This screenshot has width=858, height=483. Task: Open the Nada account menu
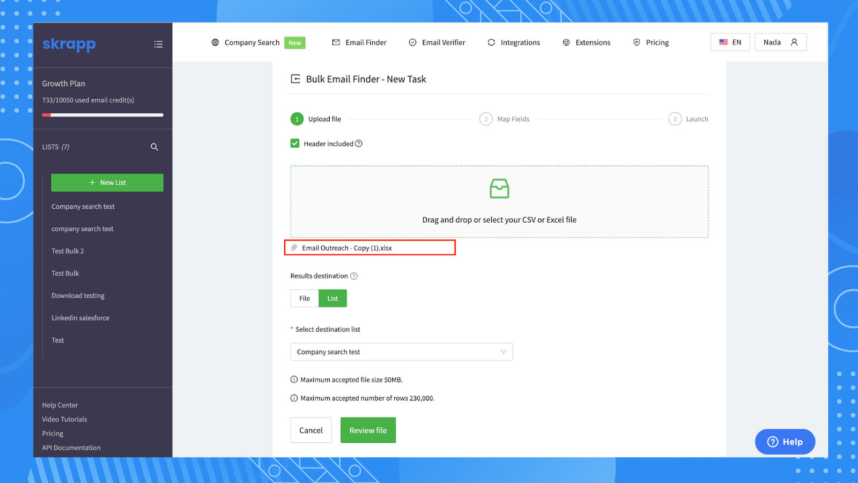coord(781,42)
